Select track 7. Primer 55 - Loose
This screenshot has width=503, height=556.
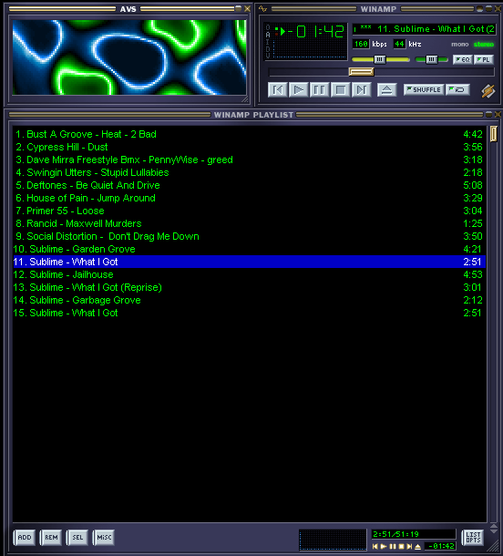point(249,211)
